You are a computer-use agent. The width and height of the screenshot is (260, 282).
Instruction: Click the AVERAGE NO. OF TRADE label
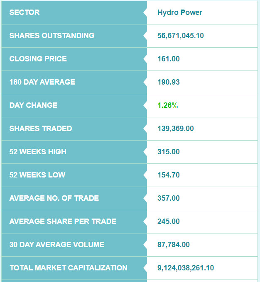point(54,198)
